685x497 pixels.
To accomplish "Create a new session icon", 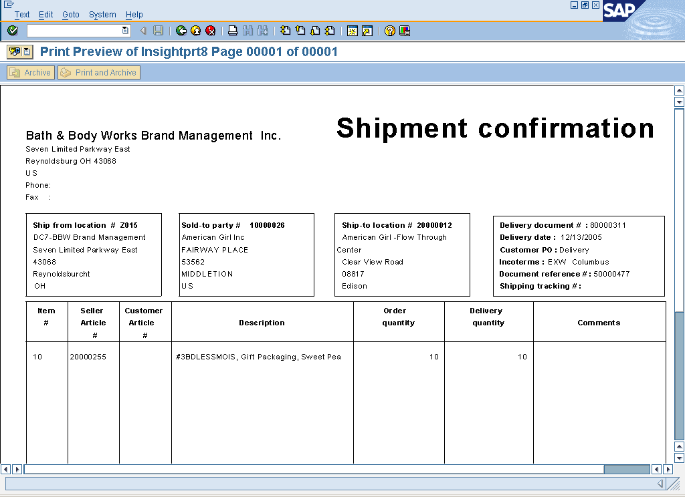I will click(352, 31).
